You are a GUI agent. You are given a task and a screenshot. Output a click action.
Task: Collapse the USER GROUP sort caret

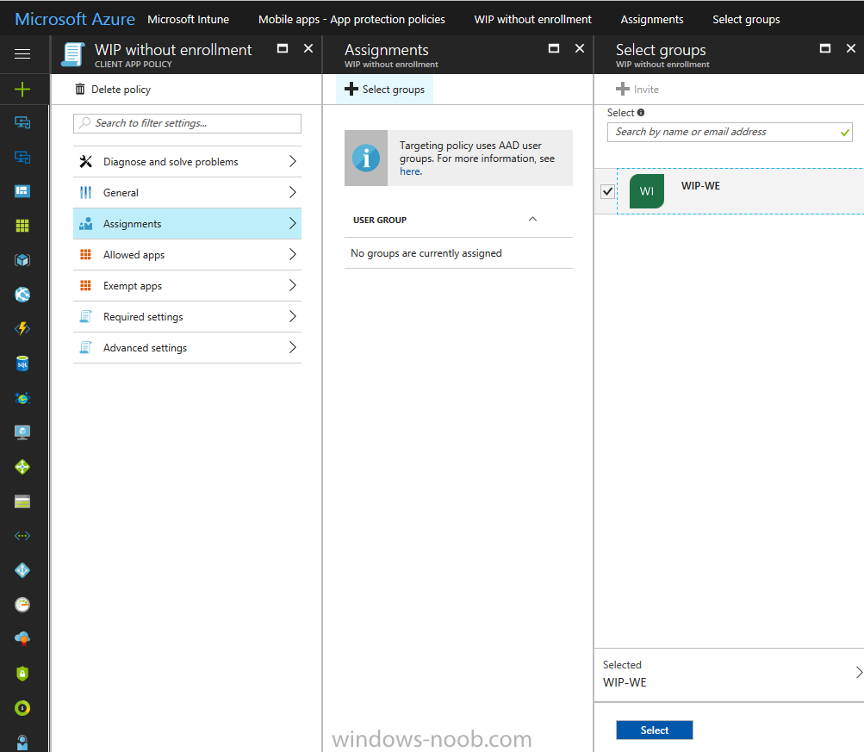pyautogui.click(x=532, y=220)
